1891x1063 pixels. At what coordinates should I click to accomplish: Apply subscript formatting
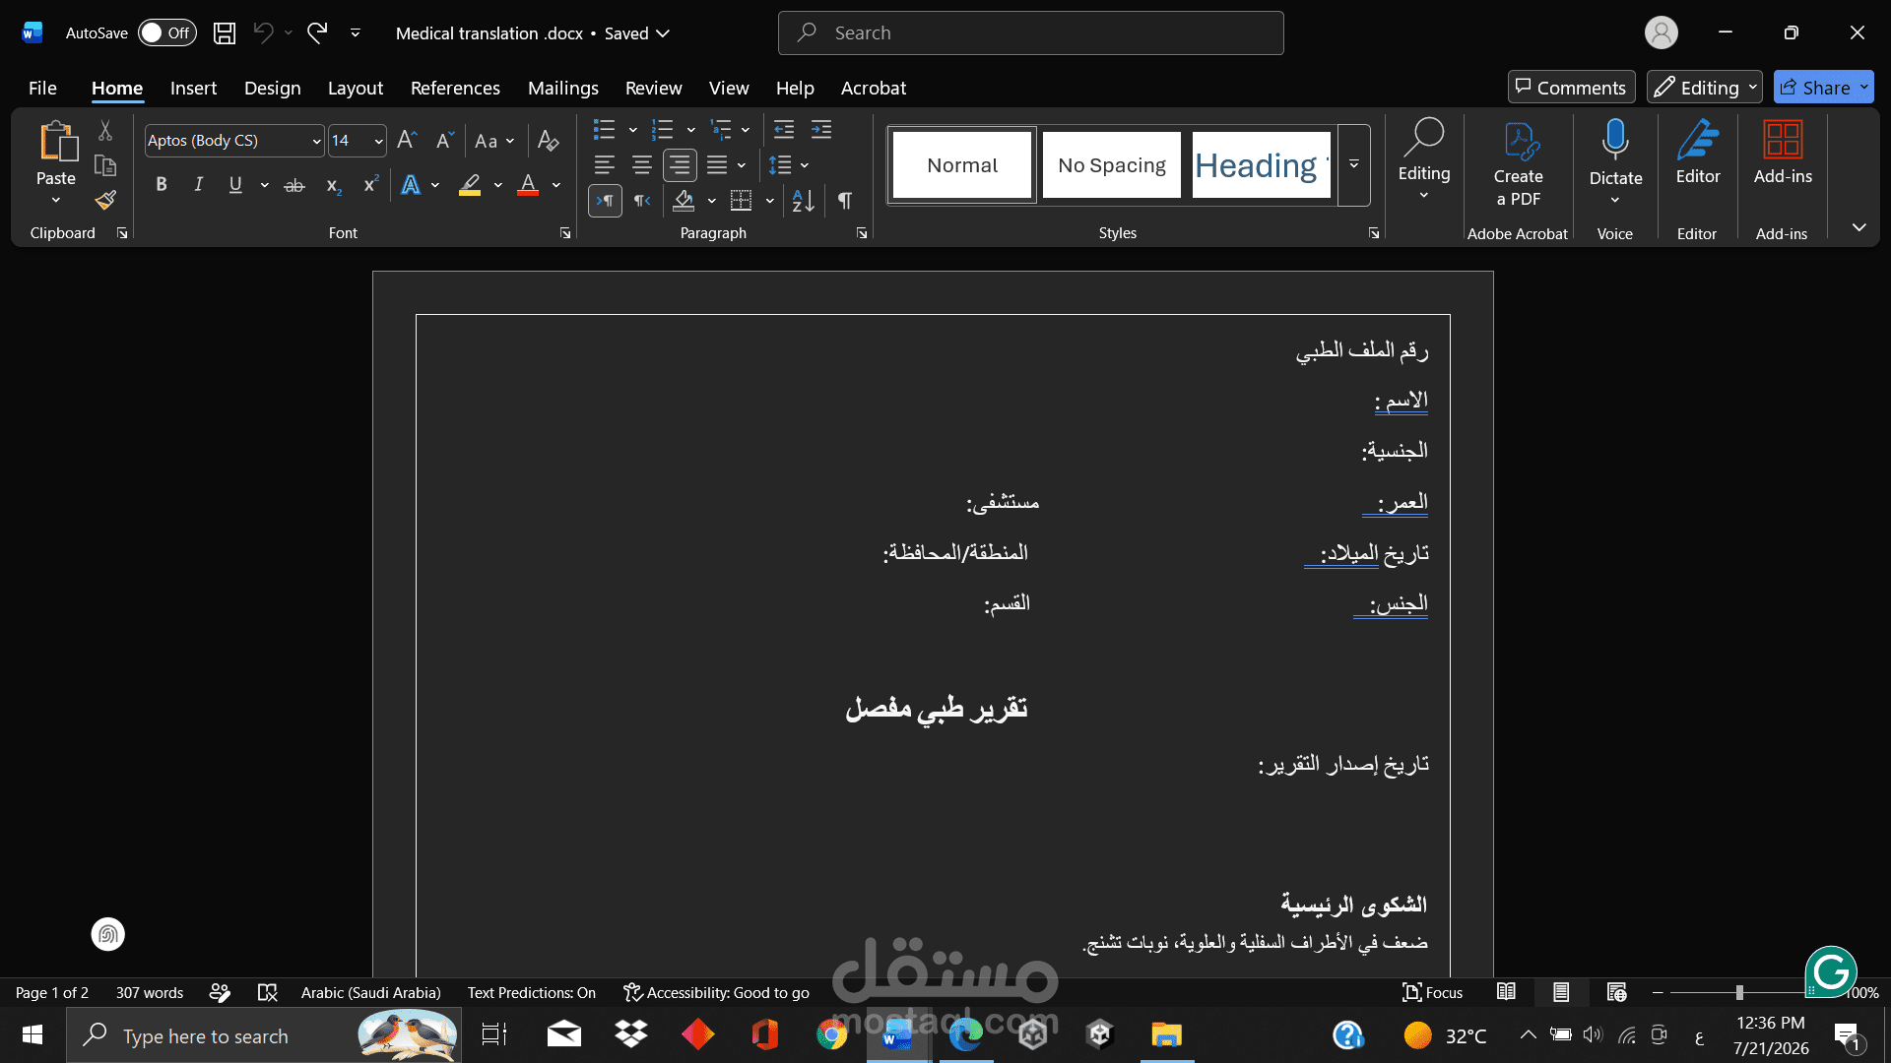pos(334,185)
